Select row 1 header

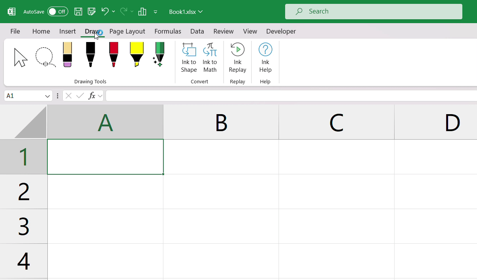pos(24,157)
